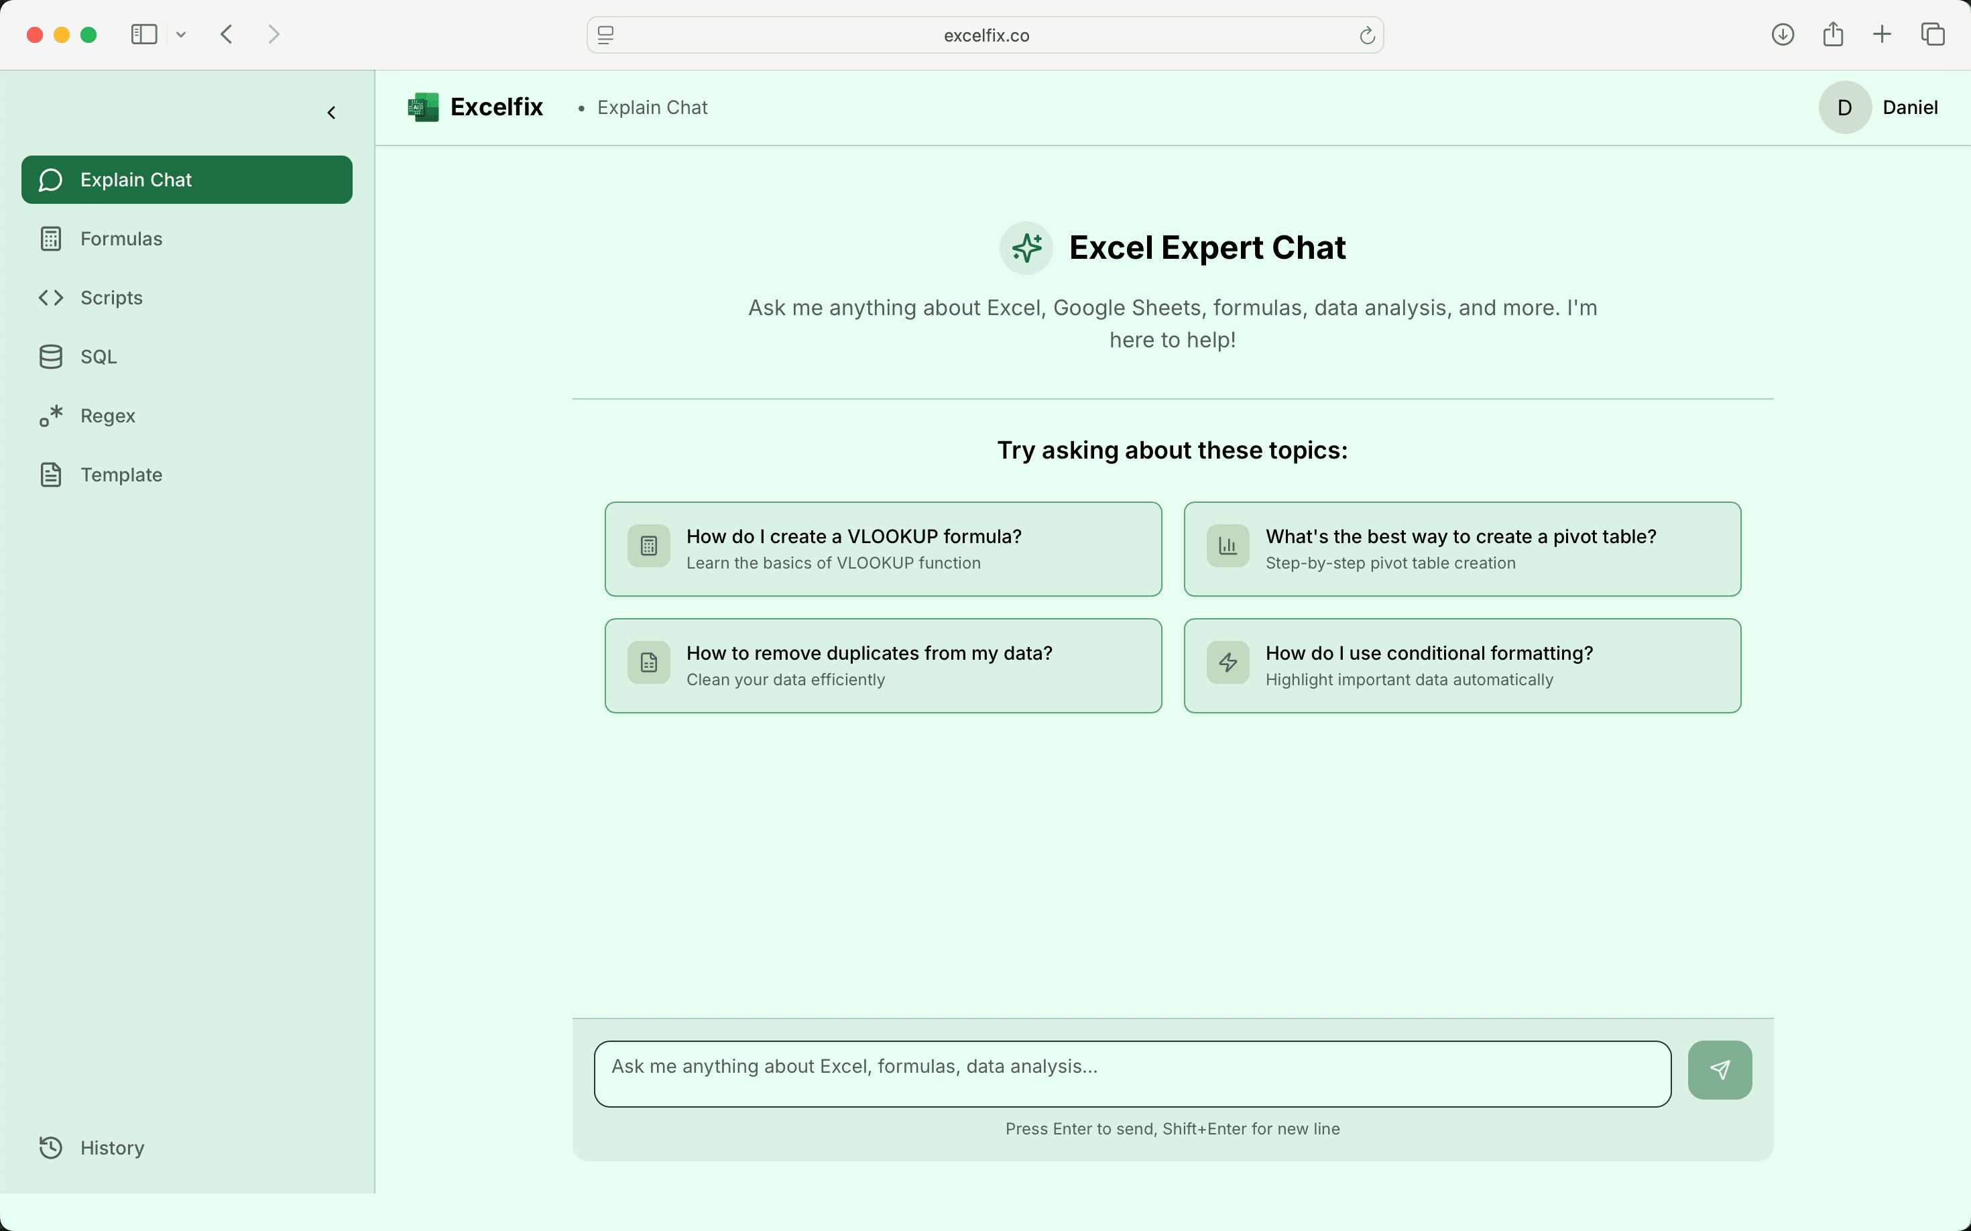Open a new tab with plus icon
This screenshot has height=1231, width=1971.
1881,34
